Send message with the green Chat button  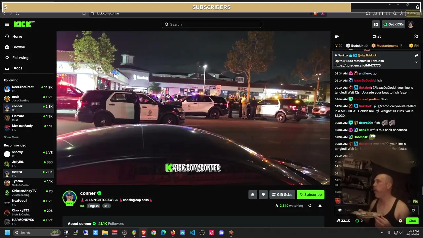point(412,221)
